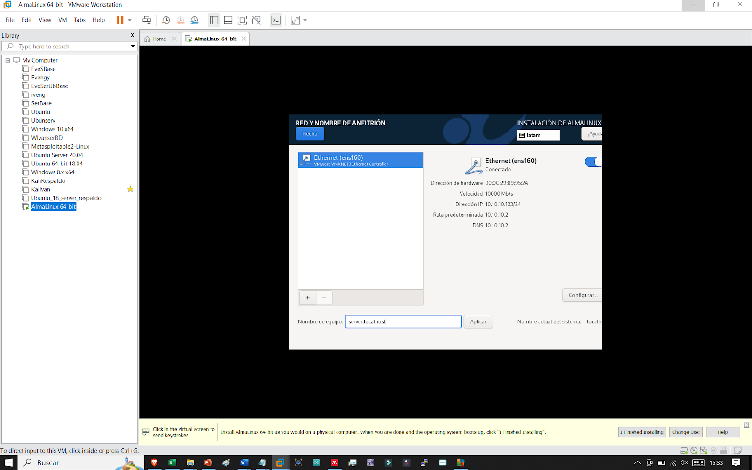752x470 pixels.
Task: Click Aplicar to apply the hostname
Action: tap(478, 321)
